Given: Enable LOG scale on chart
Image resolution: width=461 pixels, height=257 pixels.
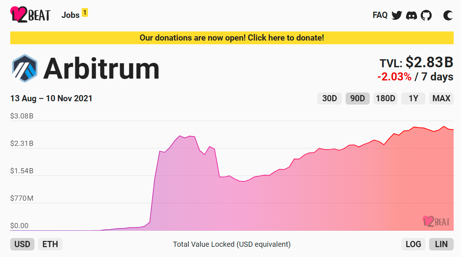Looking at the screenshot, I should (x=413, y=244).
